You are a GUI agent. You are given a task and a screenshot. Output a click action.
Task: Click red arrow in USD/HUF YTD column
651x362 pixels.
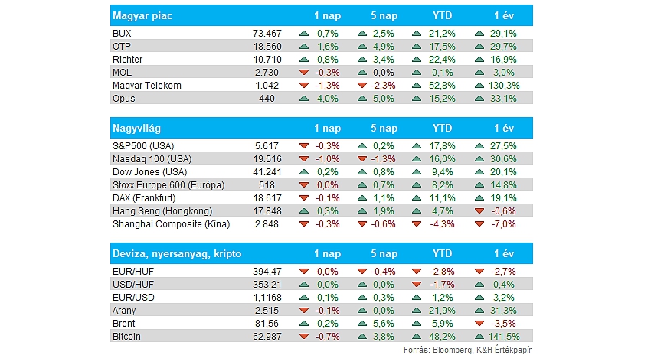click(417, 285)
